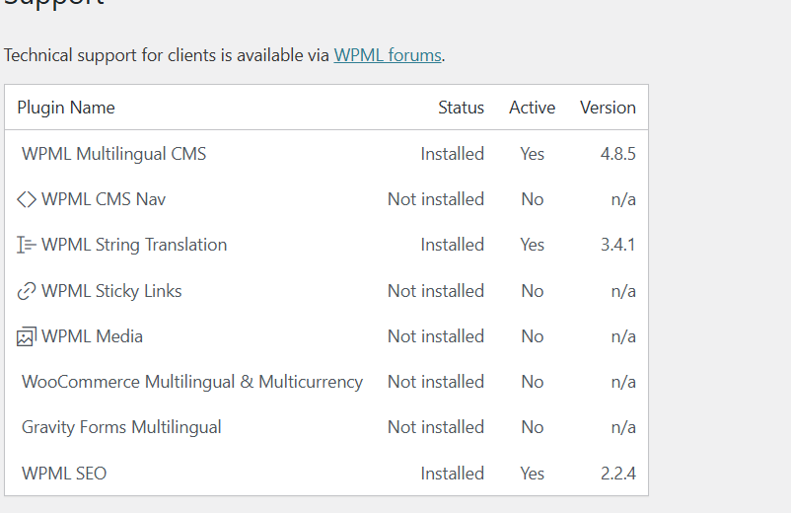The image size is (791, 513).
Task: Select the WPML CMS Nav plugin name
Action: tap(104, 199)
